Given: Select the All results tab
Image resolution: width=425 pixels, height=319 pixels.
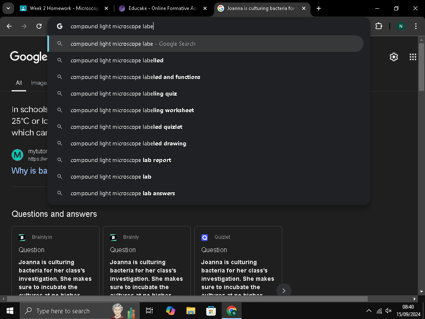Looking at the screenshot, I should coord(19,83).
